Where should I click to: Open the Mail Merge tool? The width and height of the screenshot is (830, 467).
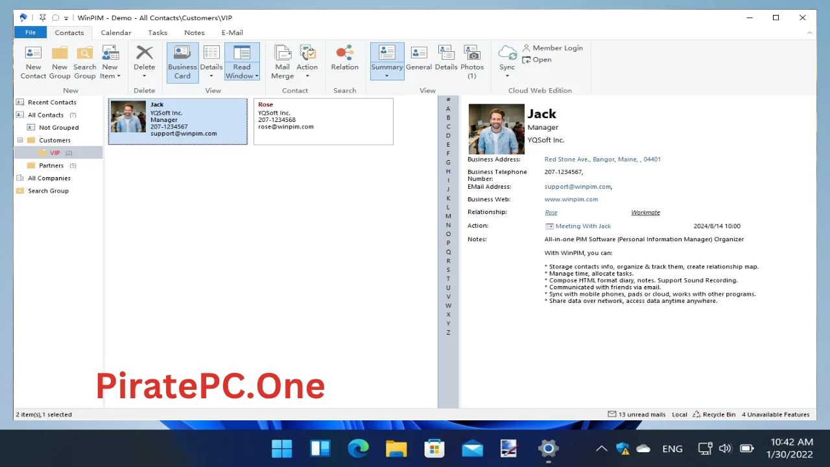pyautogui.click(x=282, y=62)
